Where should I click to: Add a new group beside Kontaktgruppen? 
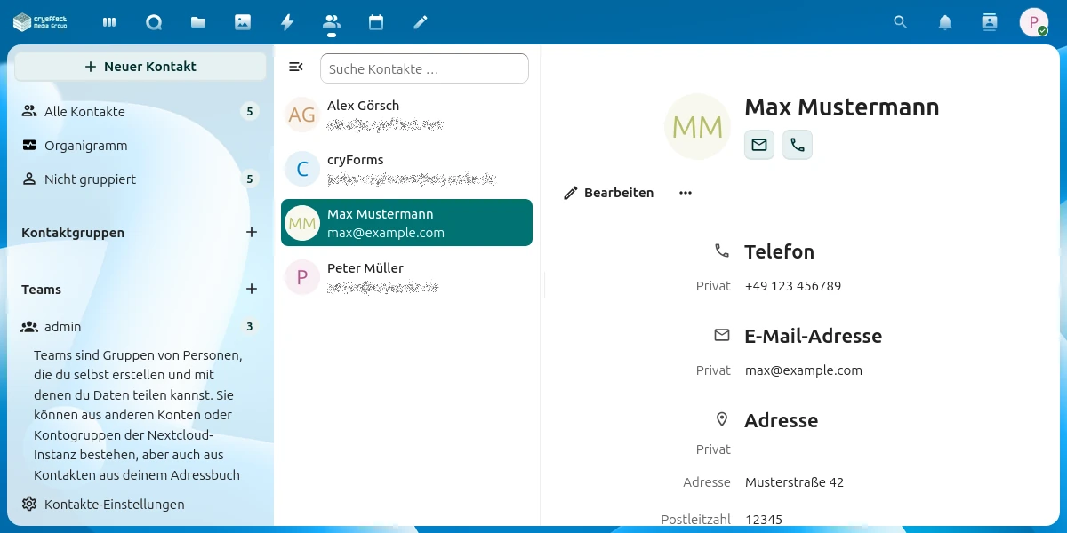coord(252,232)
